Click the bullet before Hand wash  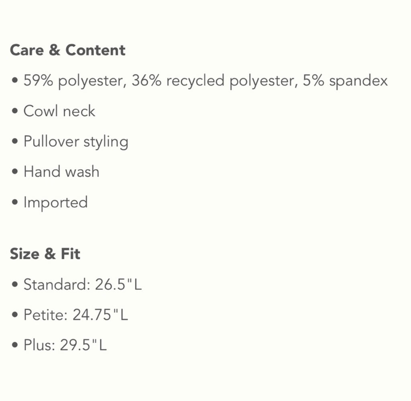[x=15, y=172]
